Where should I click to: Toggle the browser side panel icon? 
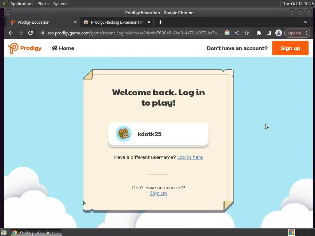pos(269,33)
